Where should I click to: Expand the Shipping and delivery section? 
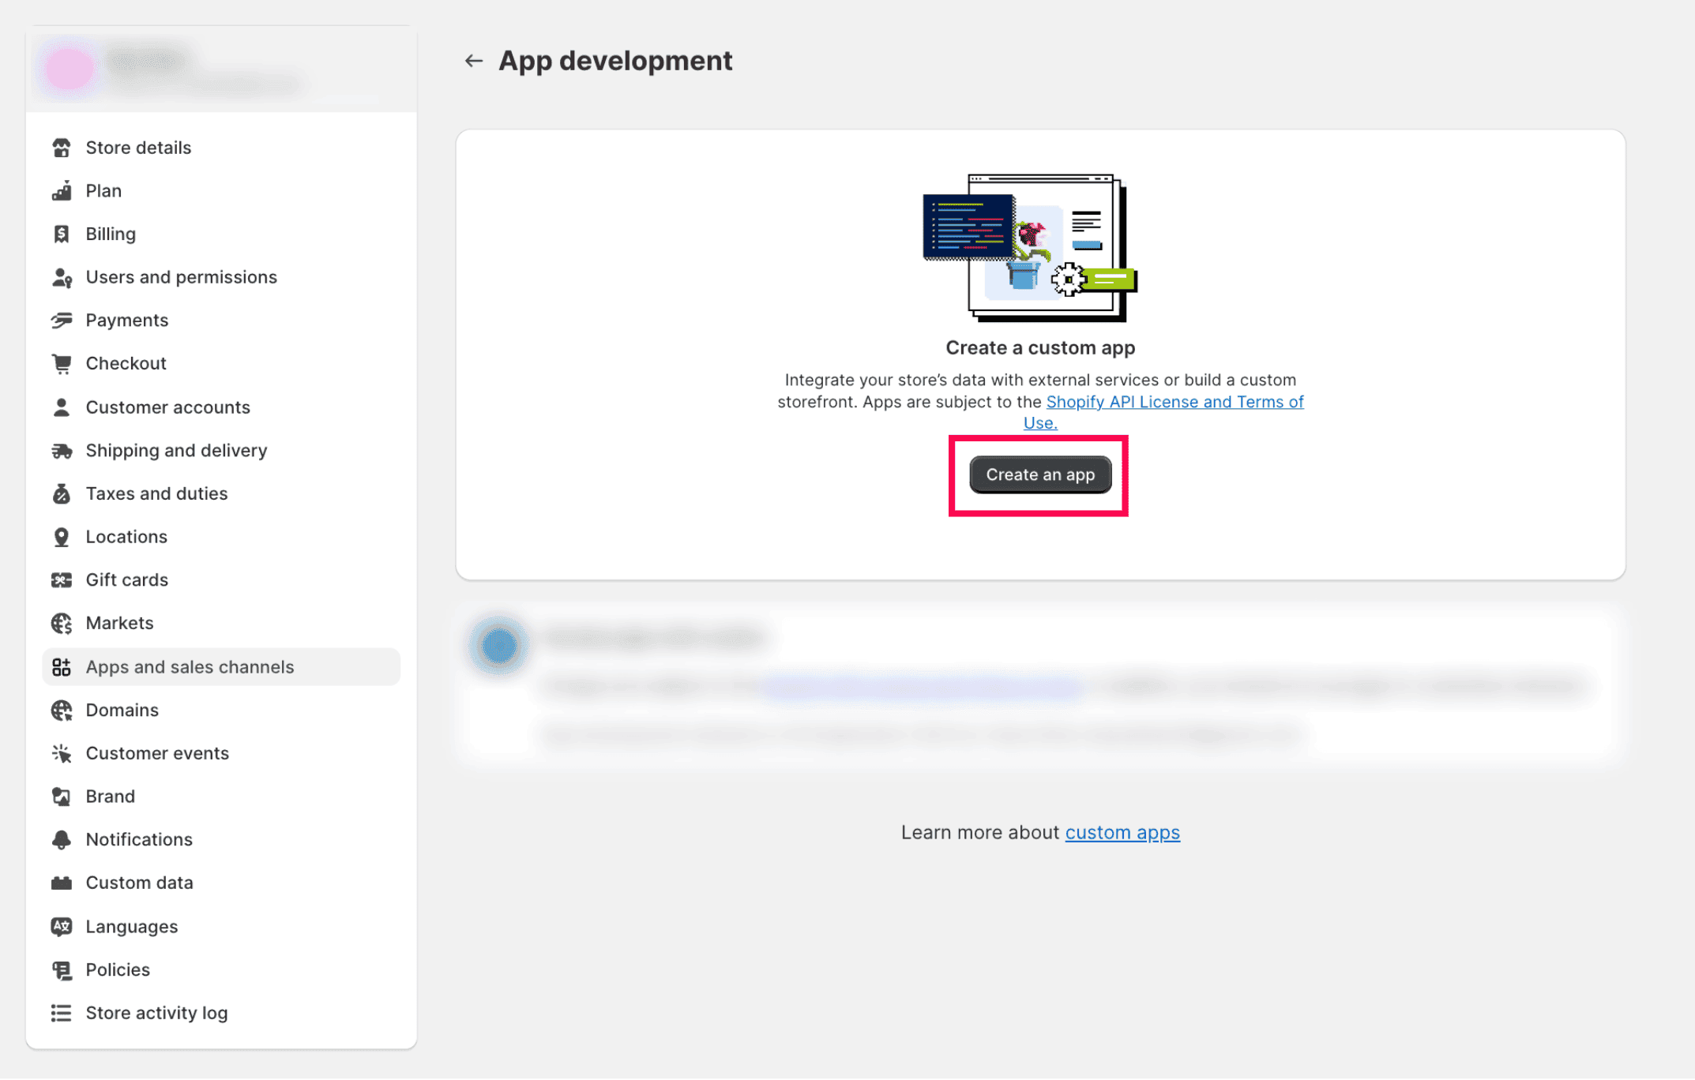(177, 449)
